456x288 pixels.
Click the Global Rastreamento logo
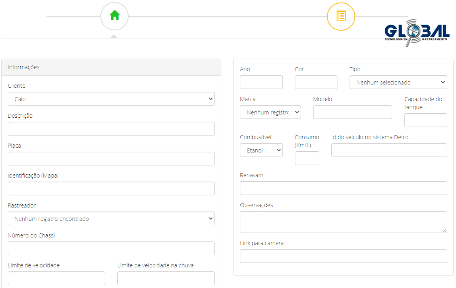point(416,32)
